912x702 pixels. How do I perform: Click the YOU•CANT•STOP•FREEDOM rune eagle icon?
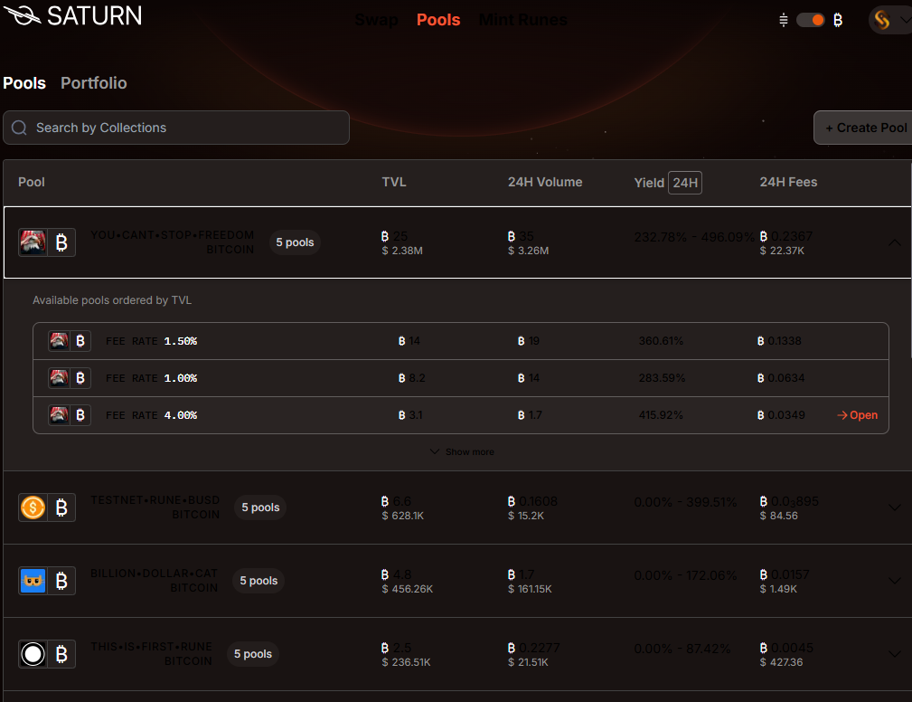[33, 242]
